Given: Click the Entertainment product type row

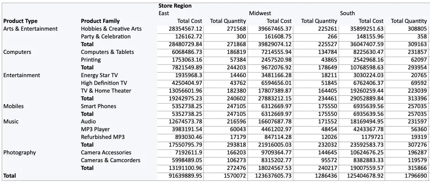Looking at the screenshot, I should (21, 75).
